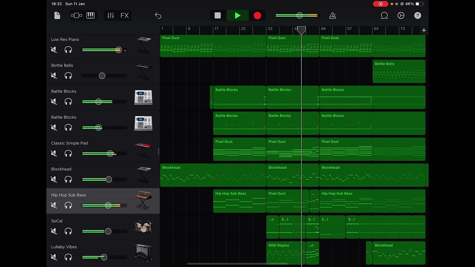The image size is (475, 267).
Task: Click the Classic Simple Pad track name
Action: (69, 143)
